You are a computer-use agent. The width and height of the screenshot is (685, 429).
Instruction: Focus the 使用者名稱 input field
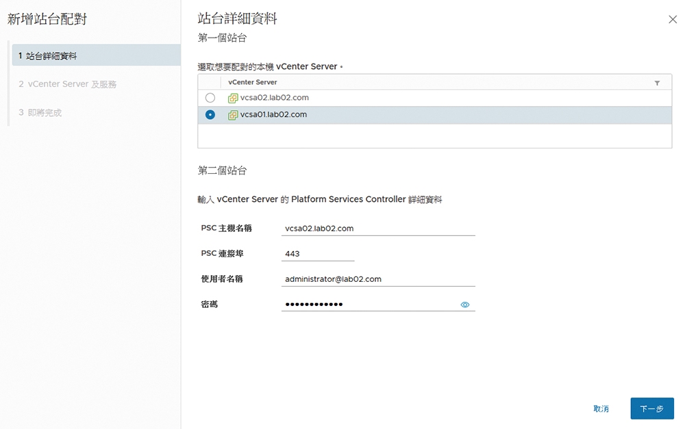[x=378, y=279]
